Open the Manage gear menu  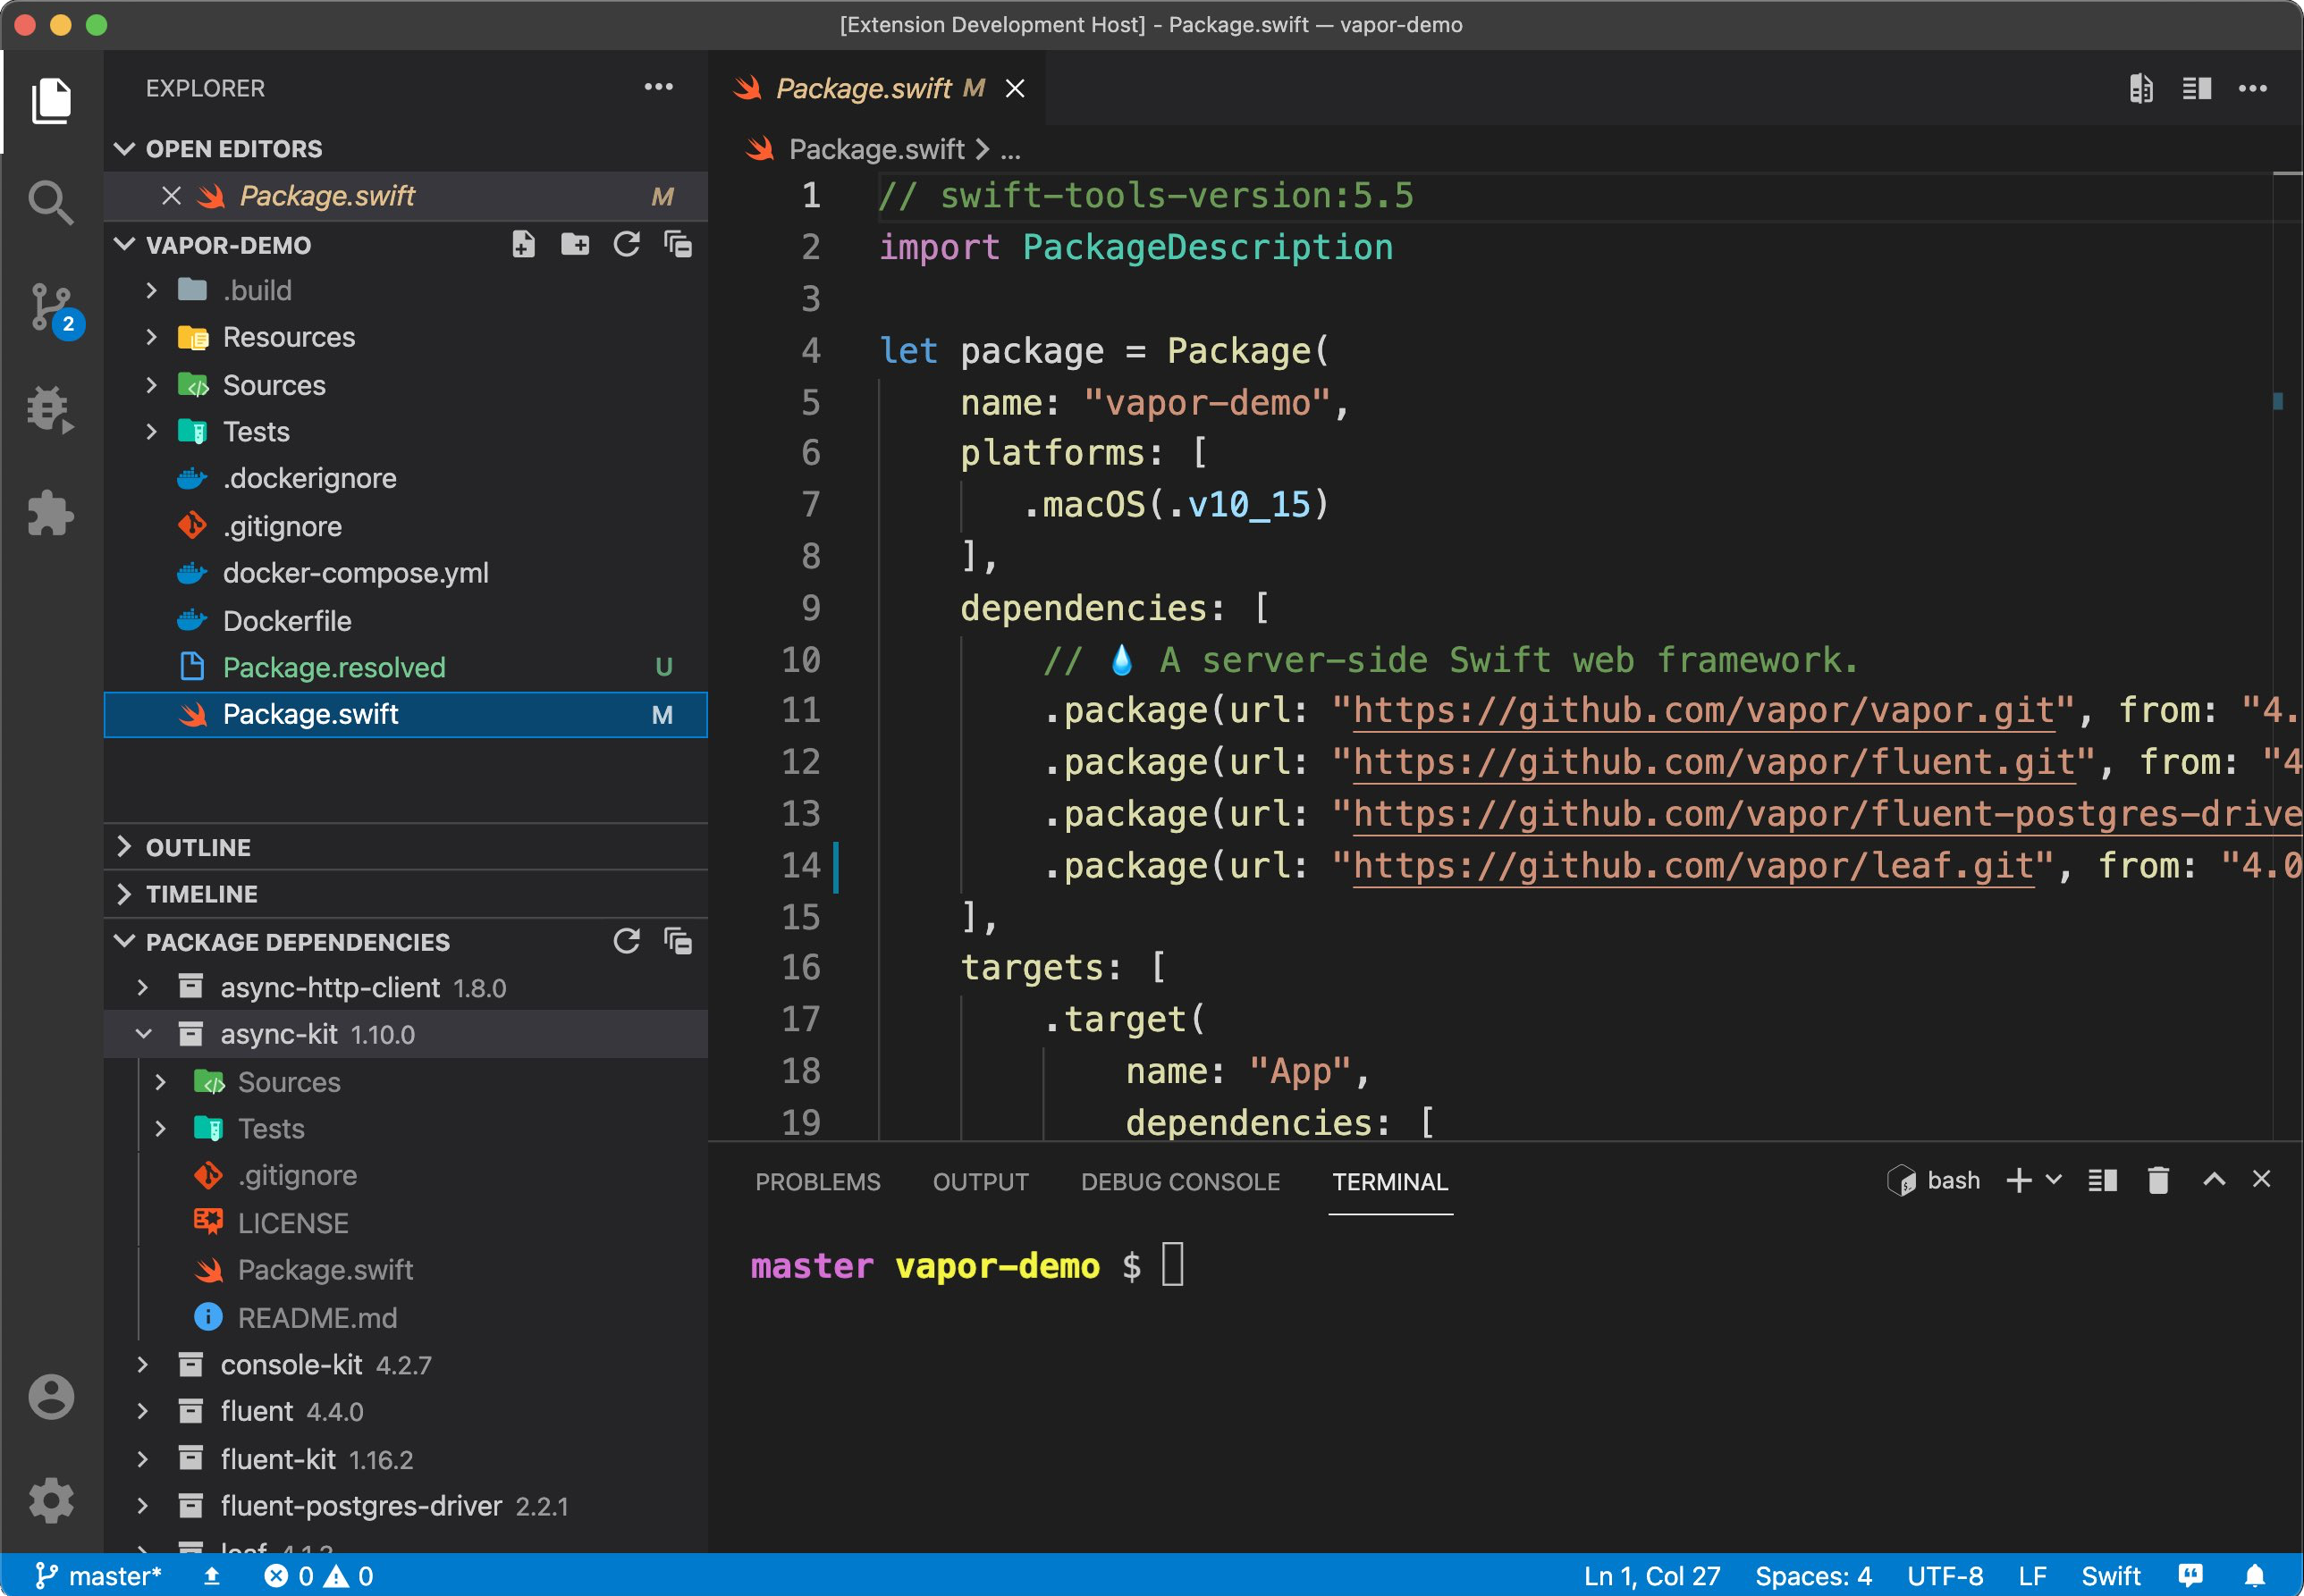click(51, 1500)
